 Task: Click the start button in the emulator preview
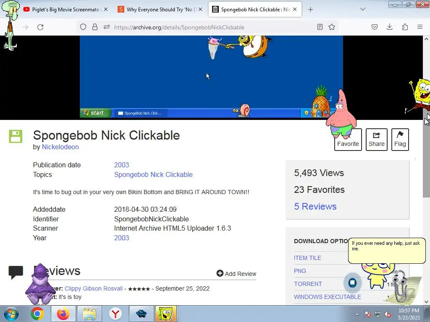[x=95, y=113]
